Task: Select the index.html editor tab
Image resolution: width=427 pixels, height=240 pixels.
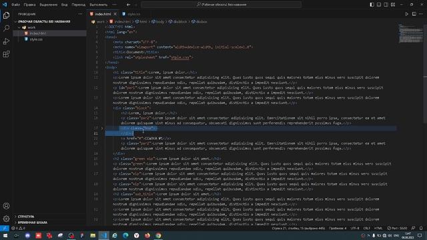Action: [103, 14]
